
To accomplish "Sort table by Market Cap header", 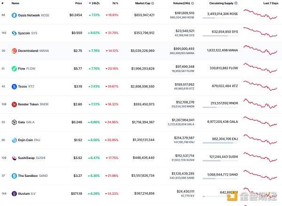I will (144, 3).
